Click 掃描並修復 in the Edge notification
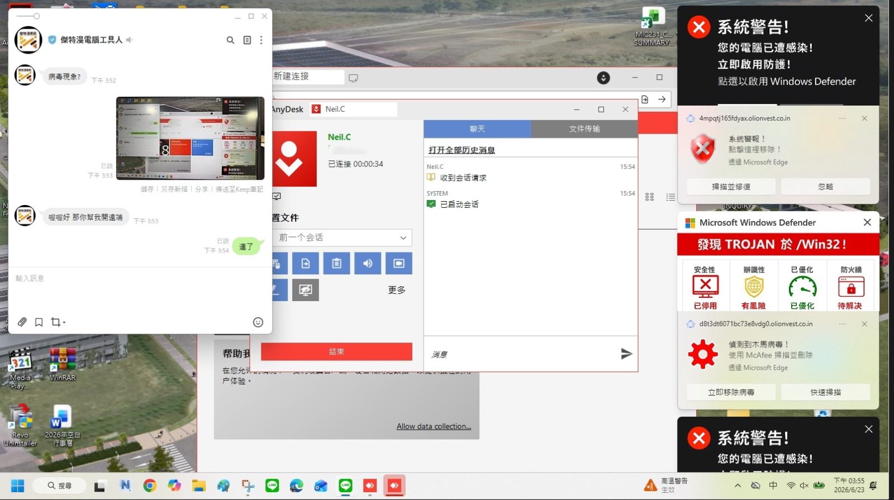This screenshot has height=500, width=894. [x=731, y=187]
